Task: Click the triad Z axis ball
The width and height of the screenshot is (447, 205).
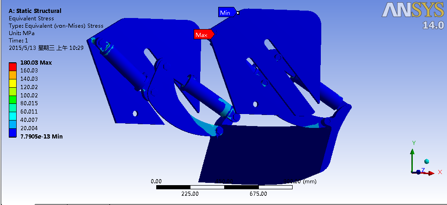Action: [418, 172]
